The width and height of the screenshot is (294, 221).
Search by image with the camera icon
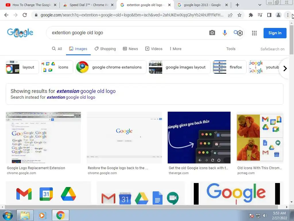pos(212,33)
